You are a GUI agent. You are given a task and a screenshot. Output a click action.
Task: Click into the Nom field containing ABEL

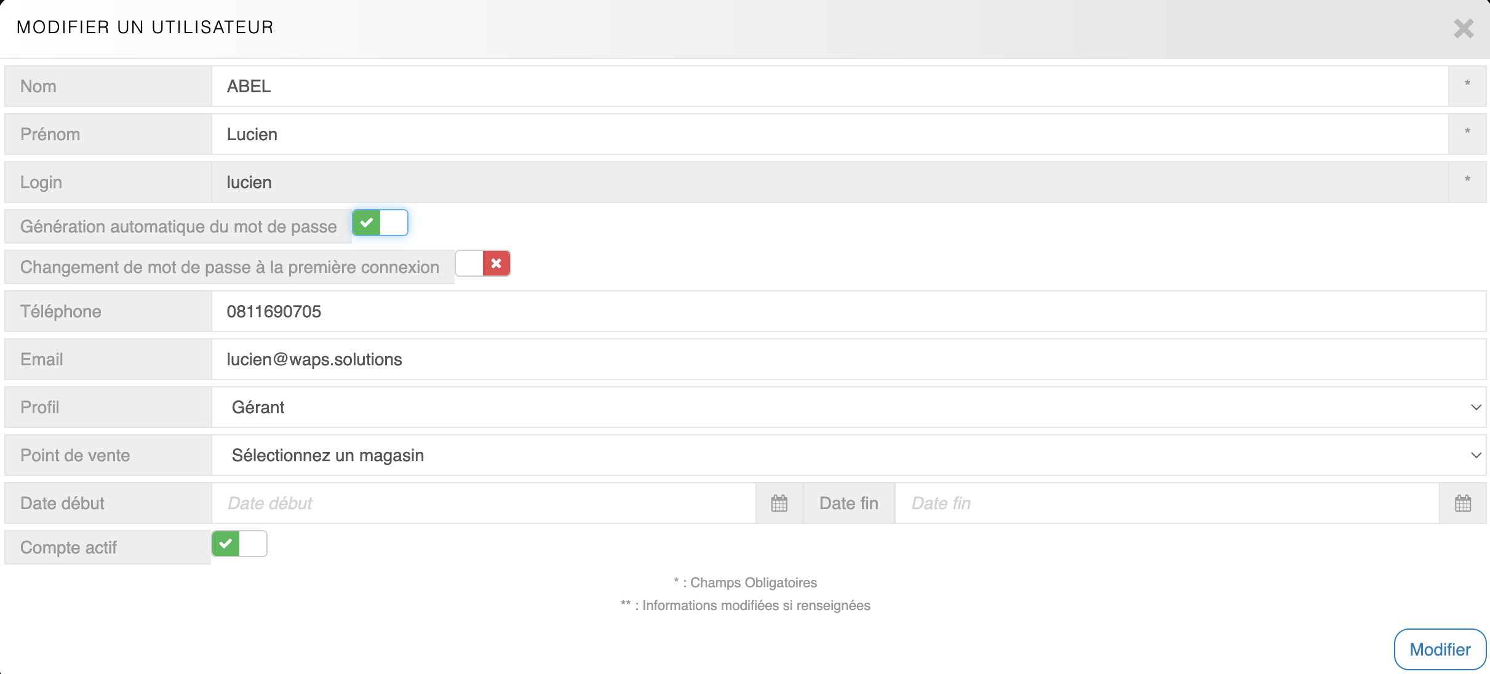829,86
